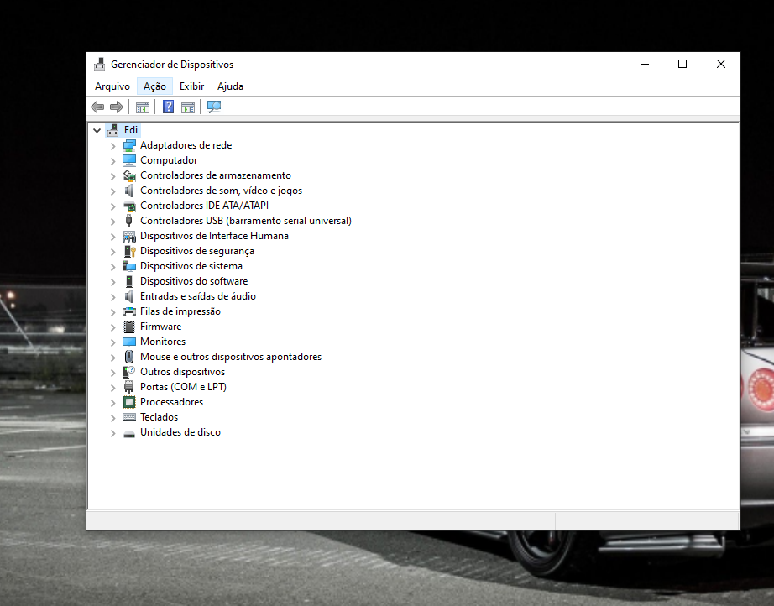Expand Entradas e saídas de áudio chevron
The height and width of the screenshot is (606, 774).
[112, 297]
